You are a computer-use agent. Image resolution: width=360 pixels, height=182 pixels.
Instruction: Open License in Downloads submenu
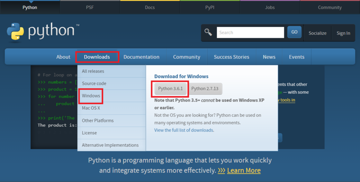(112, 133)
